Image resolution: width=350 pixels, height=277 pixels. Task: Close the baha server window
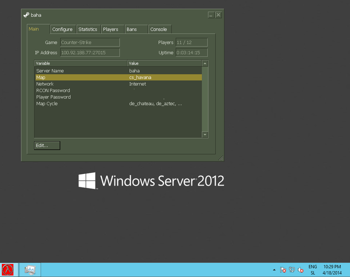point(218,15)
